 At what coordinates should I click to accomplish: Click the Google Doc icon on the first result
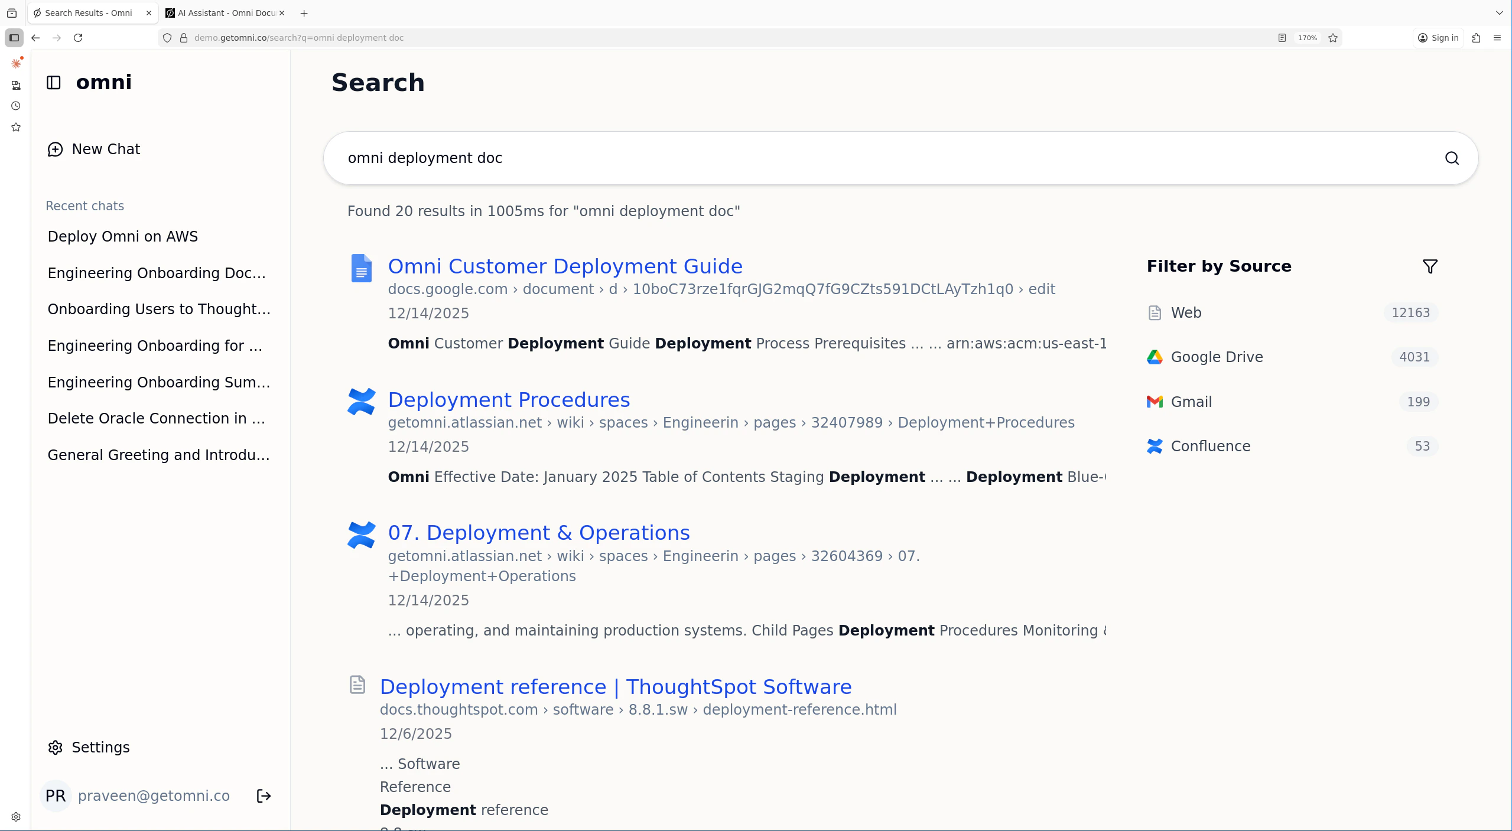click(x=361, y=268)
